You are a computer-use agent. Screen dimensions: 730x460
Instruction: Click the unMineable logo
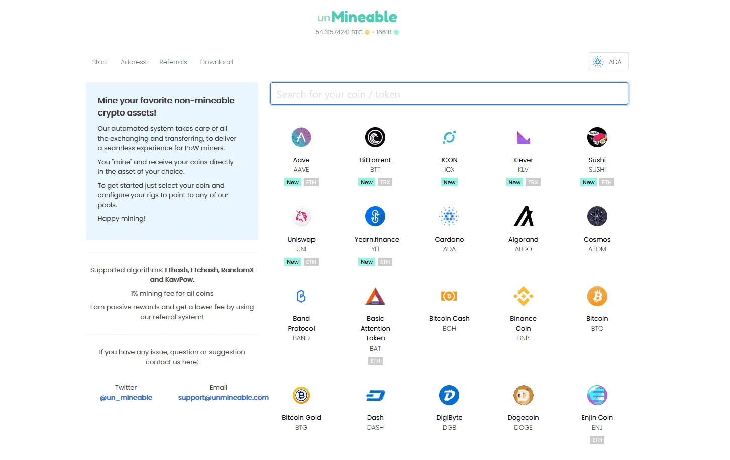tap(357, 17)
